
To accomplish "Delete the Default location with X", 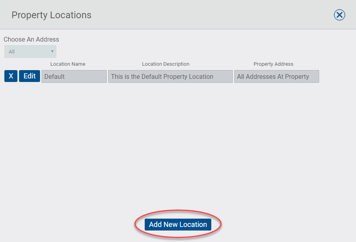I will coord(11,76).
